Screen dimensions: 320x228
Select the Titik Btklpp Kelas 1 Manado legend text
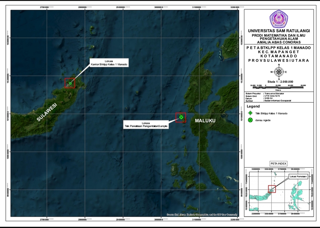point(271,113)
